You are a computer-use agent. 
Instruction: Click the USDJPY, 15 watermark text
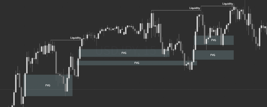tap(125, 51)
